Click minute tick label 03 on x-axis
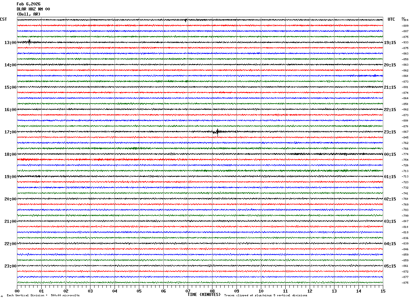This screenshot has width=410, height=300. coord(90,291)
